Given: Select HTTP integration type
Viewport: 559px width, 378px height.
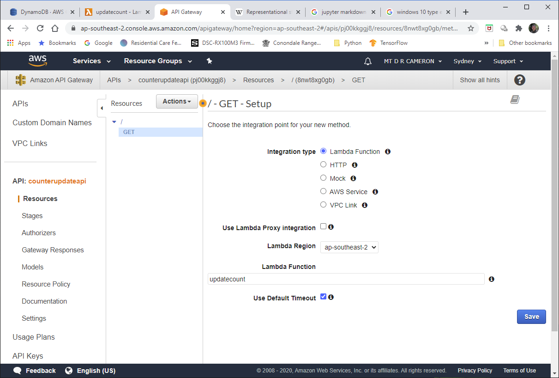Looking at the screenshot, I should click(324, 165).
